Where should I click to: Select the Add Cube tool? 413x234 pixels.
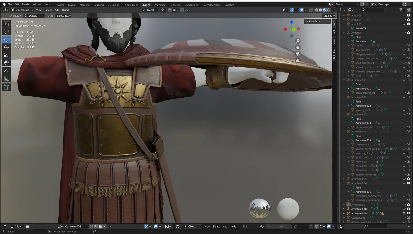[x=6, y=87]
